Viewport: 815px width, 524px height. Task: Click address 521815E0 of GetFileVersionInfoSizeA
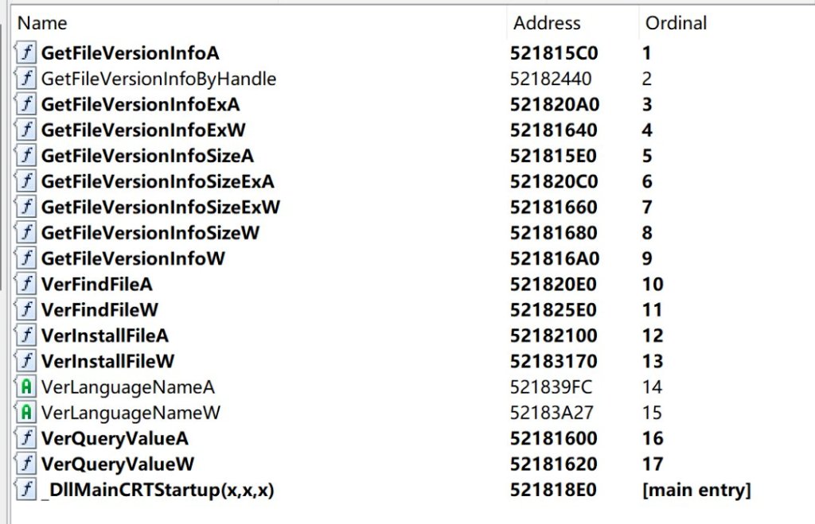(553, 156)
